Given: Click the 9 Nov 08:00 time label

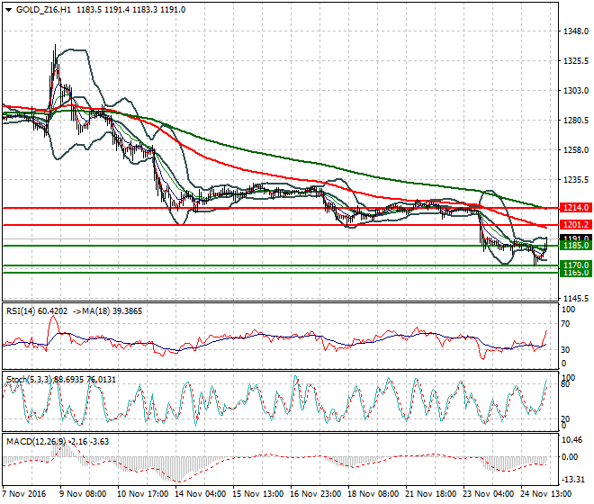Looking at the screenshot, I should (83, 494).
